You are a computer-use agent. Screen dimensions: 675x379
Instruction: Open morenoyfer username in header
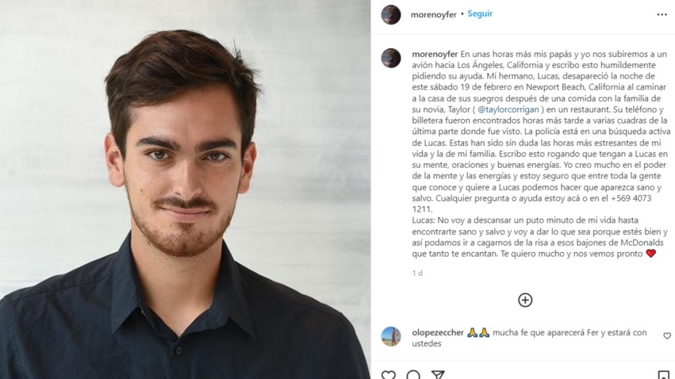(x=434, y=14)
